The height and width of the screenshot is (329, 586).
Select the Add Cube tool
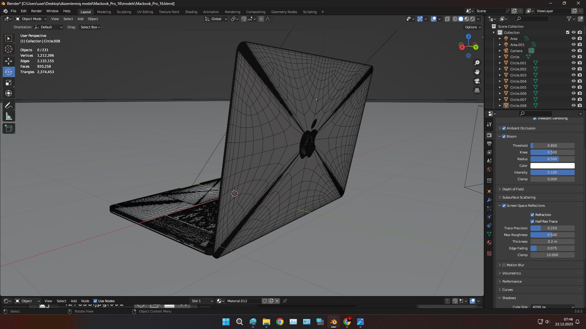[x=9, y=129]
